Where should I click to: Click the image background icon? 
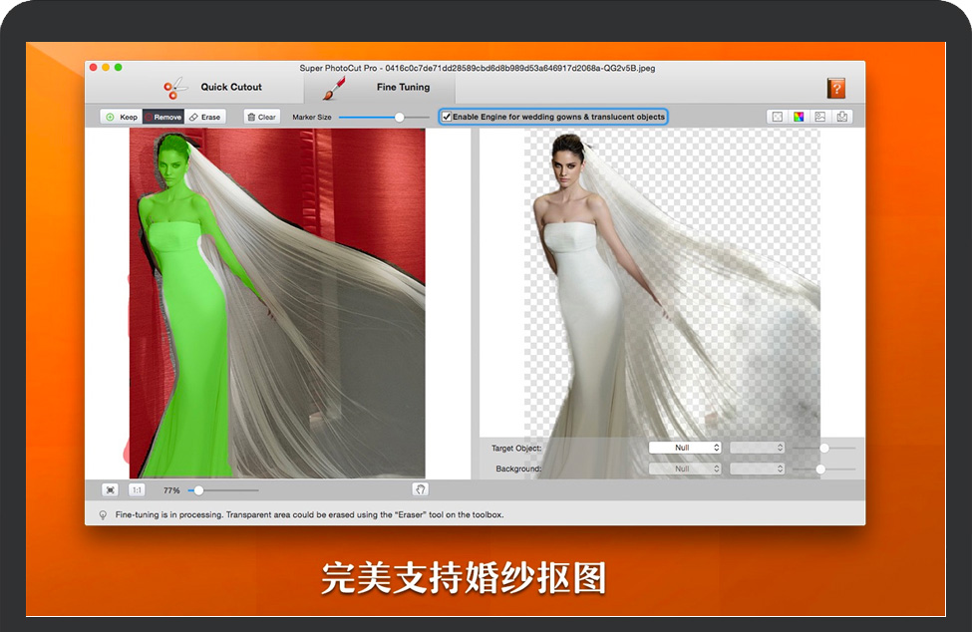[x=820, y=117]
